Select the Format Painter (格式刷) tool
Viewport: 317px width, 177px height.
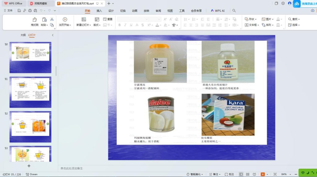coord(35,22)
